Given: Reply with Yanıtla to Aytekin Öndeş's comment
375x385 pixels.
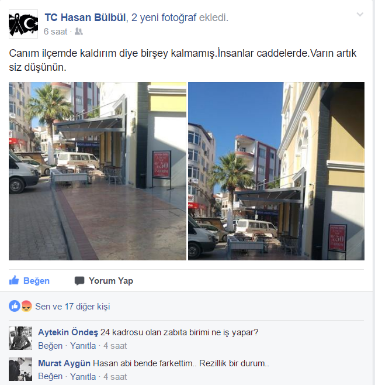Looking at the screenshot, I should coord(83,346).
